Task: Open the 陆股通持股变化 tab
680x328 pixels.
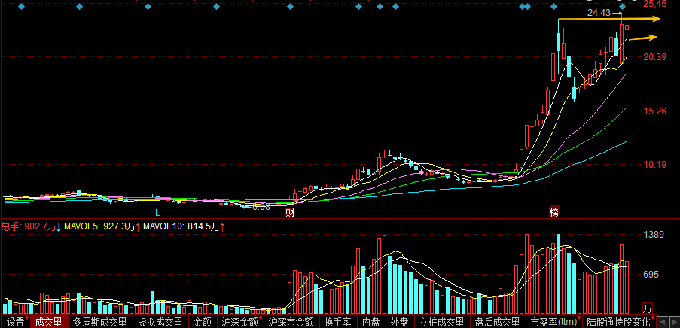Action: [619, 322]
